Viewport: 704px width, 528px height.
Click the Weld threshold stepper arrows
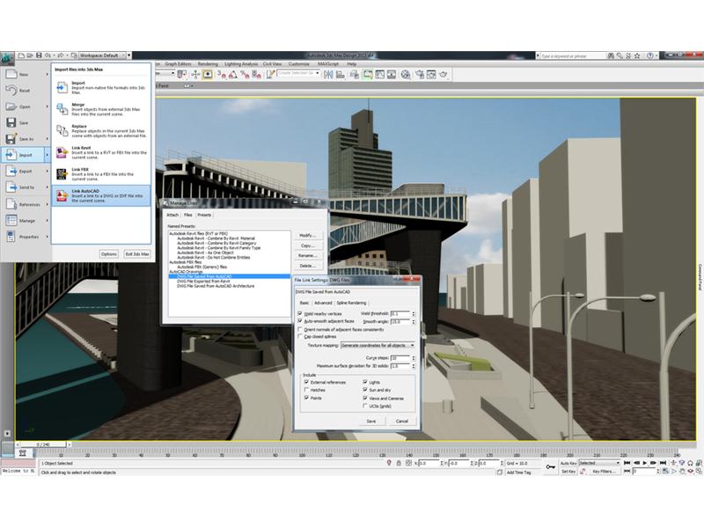(x=414, y=313)
